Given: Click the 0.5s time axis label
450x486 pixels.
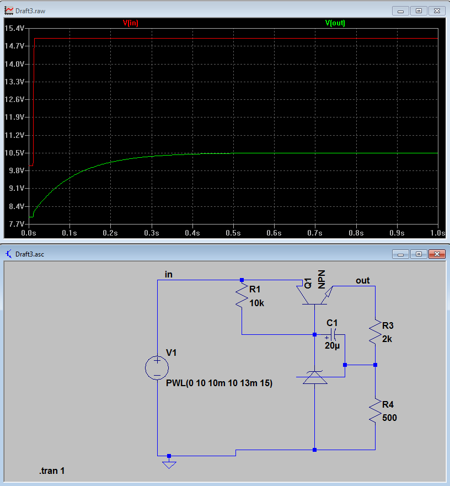Looking at the screenshot, I should (x=233, y=233).
